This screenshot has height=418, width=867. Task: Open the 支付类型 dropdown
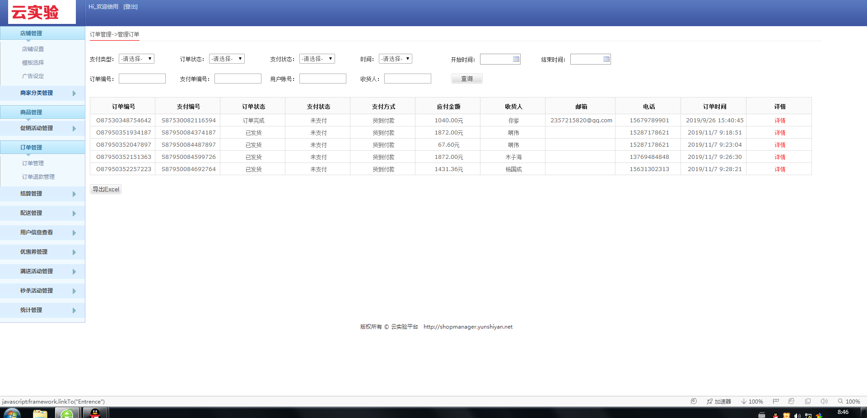(136, 59)
